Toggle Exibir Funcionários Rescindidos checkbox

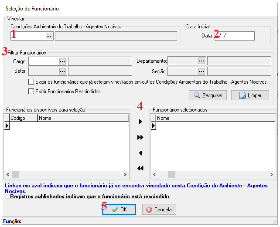click(x=31, y=91)
